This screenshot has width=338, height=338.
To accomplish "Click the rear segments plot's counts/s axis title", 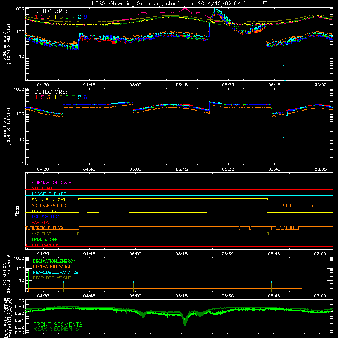I will pos(6,127).
